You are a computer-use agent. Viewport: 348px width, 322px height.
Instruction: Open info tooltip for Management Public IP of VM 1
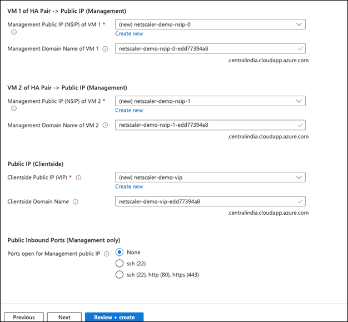tap(14, 32)
